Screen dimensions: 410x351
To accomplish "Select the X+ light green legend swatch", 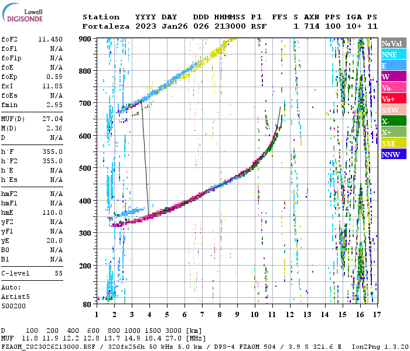I will click(x=394, y=132).
